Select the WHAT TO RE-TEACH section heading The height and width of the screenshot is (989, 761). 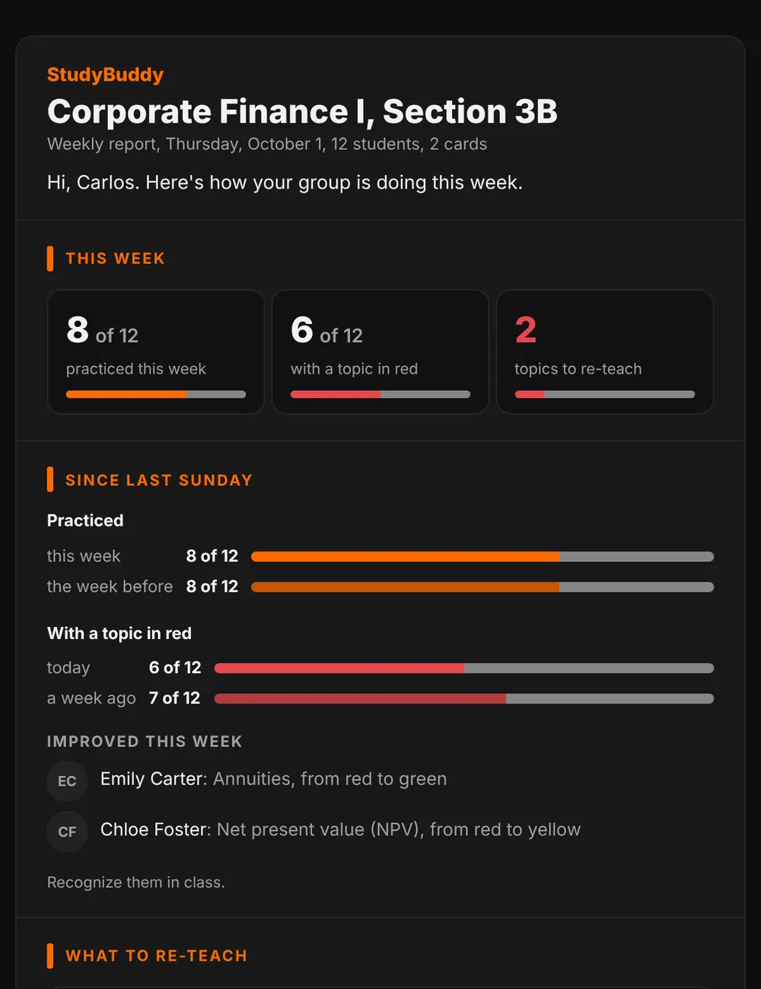(156, 956)
